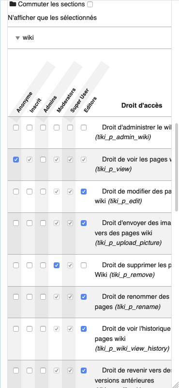Screen dimensions: 179x388
Task: Click the Anonyme rotated column header
Action: (24, 102)
